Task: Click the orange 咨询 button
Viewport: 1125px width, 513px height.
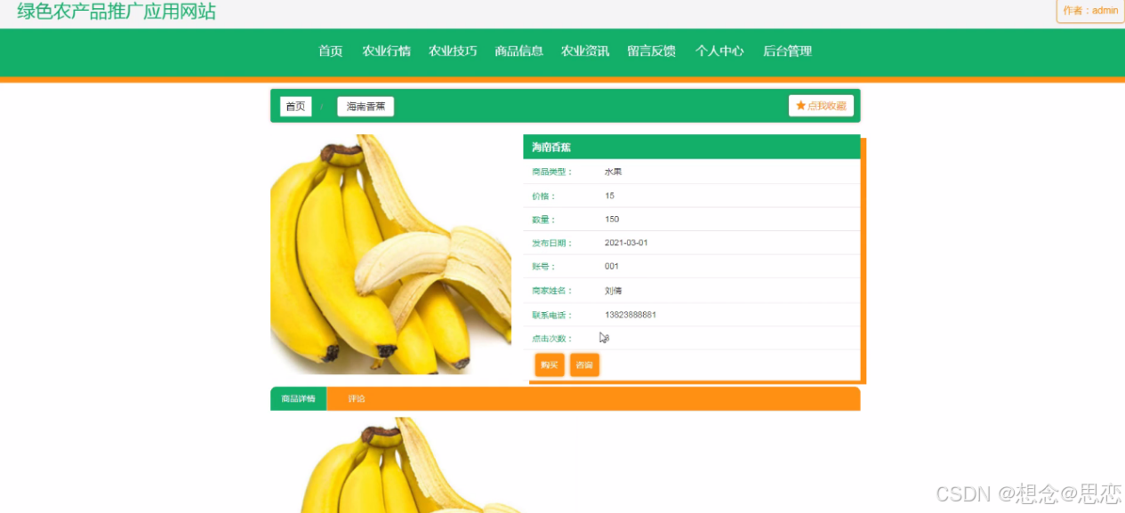Action: pyautogui.click(x=584, y=365)
